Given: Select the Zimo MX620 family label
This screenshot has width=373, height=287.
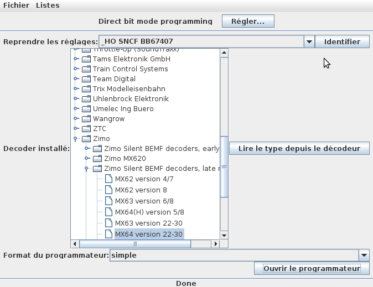Looking at the screenshot, I should click(125, 159).
